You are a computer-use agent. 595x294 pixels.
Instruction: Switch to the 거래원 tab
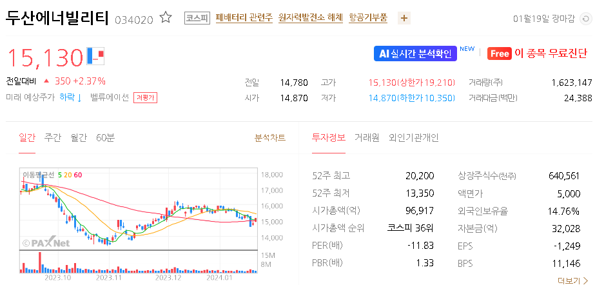pos(367,138)
